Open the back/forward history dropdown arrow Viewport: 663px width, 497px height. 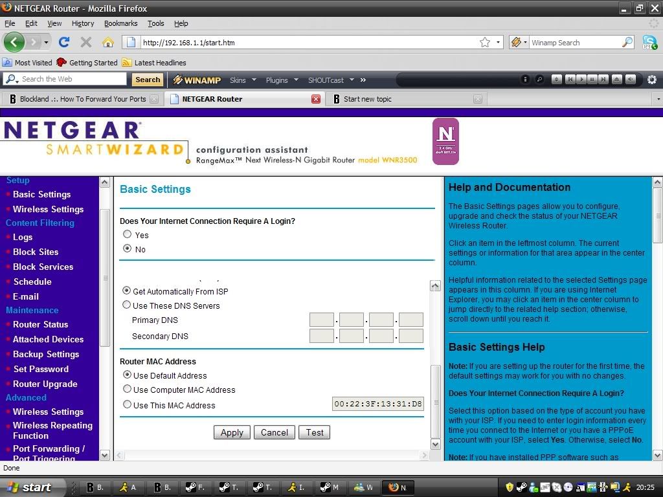click(x=46, y=42)
